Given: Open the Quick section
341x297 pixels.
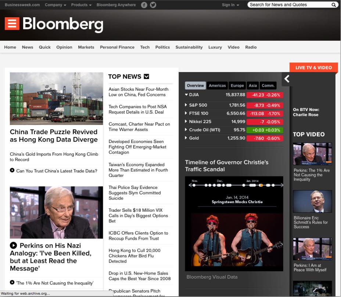Looking at the screenshot, I should click(44, 47).
